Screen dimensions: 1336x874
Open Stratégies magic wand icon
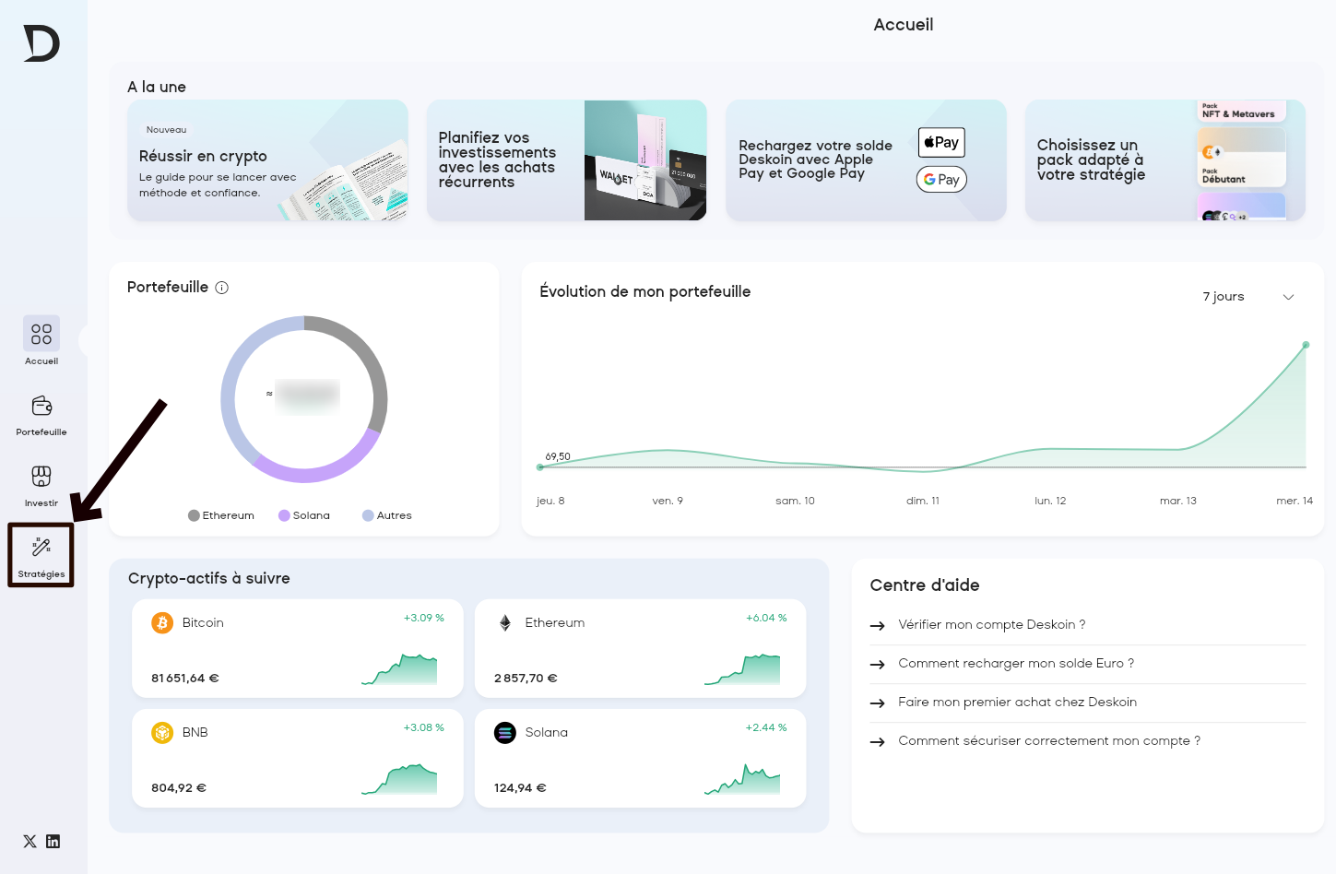tap(41, 548)
